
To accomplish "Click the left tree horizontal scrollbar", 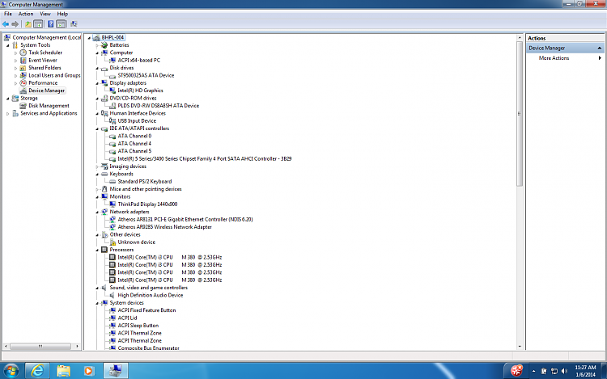I will point(40,346).
